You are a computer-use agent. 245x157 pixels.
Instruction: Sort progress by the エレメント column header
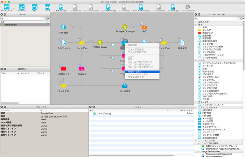28,73
